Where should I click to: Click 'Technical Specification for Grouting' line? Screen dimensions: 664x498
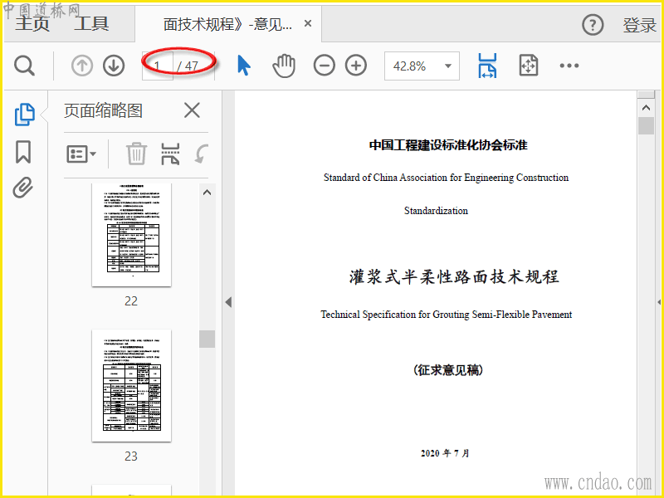[x=447, y=315]
